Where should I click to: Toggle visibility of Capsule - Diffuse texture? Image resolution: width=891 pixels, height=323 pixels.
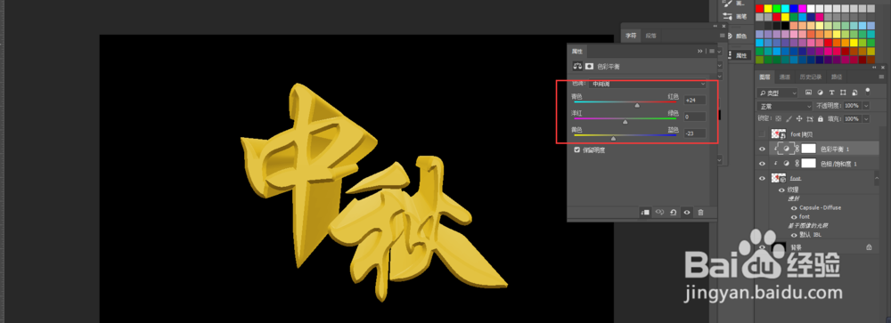(794, 207)
